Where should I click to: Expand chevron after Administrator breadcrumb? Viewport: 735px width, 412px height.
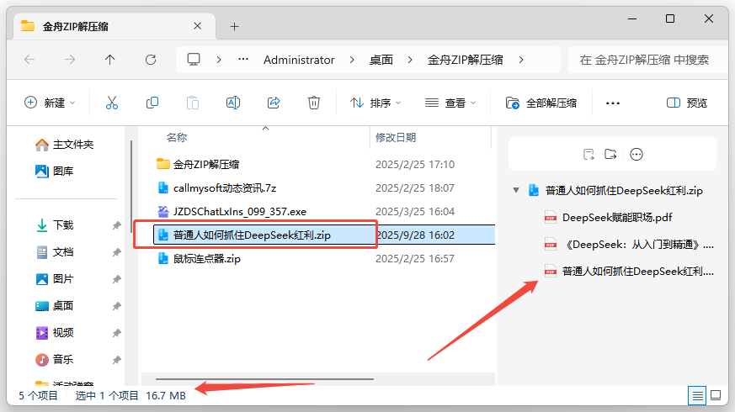(352, 60)
